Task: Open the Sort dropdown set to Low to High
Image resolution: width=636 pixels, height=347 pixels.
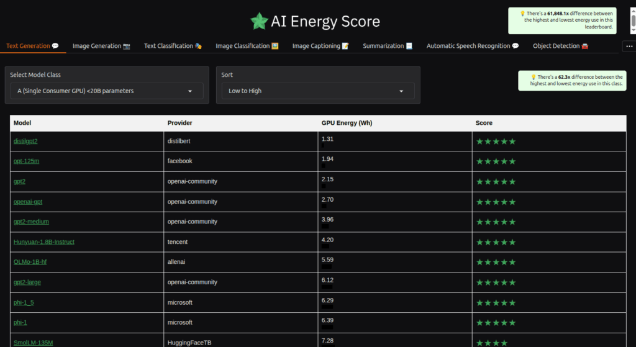Action: (x=317, y=91)
